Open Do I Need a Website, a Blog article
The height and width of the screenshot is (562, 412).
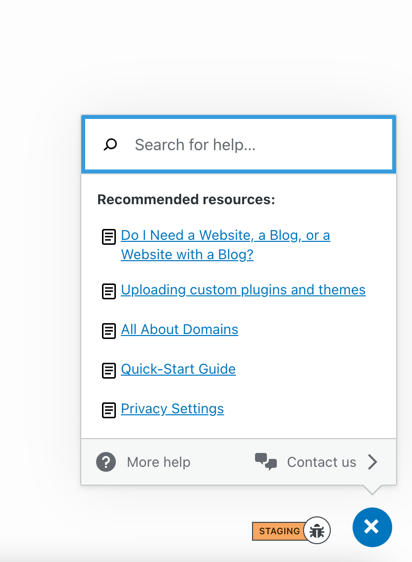point(225,235)
